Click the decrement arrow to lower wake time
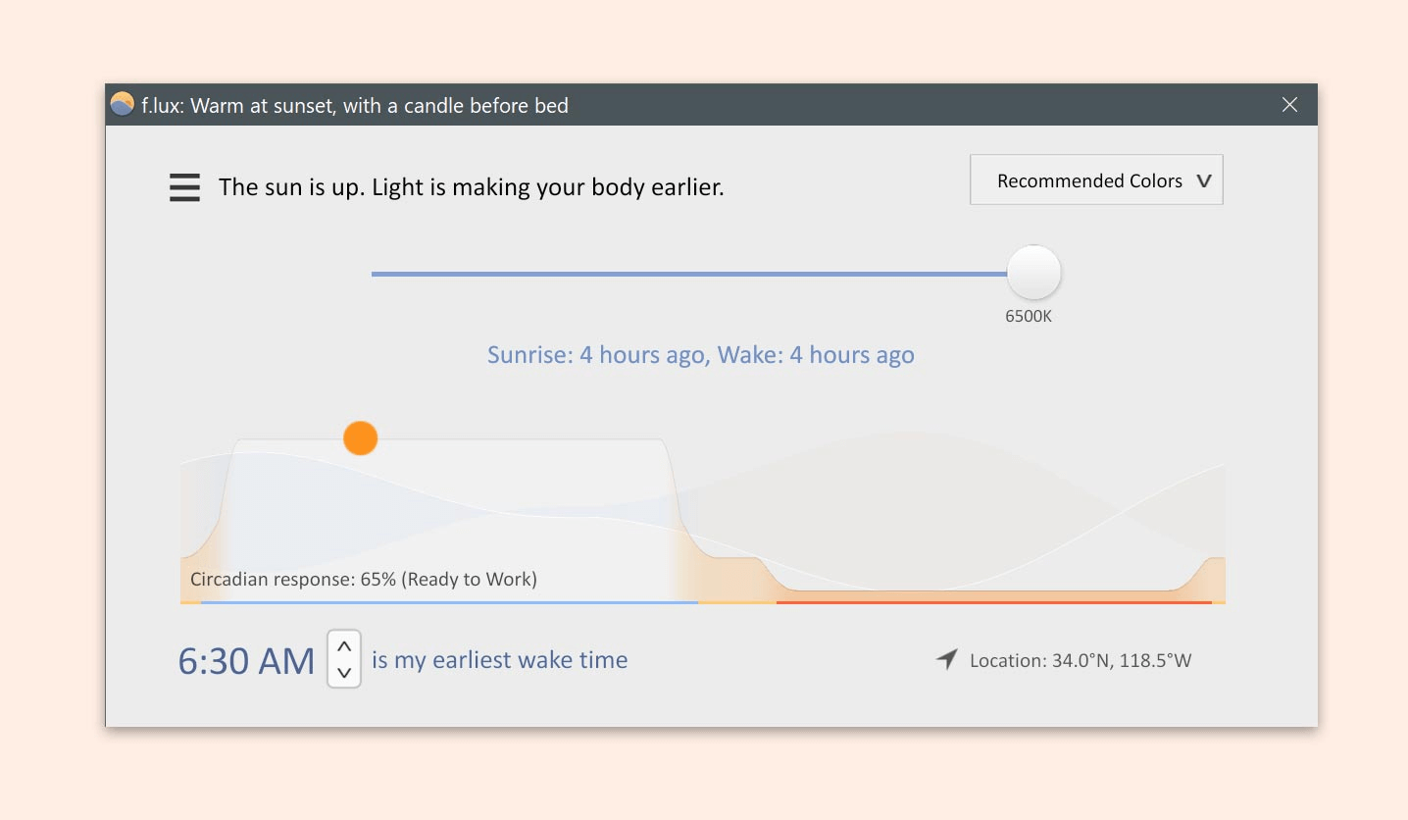The width and height of the screenshot is (1408, 820). pos(343,673)
